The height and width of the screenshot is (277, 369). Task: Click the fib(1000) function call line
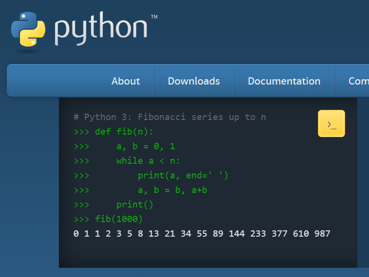(x=119, y=219)
